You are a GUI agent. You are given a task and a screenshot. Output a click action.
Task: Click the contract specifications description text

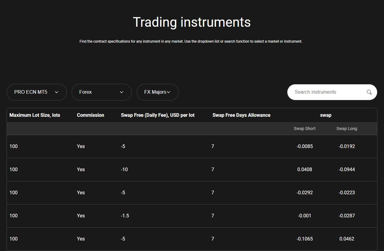[191, 41]
